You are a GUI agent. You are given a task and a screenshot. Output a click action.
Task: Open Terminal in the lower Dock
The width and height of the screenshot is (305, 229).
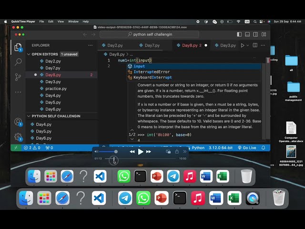click(x=180, y=198)
